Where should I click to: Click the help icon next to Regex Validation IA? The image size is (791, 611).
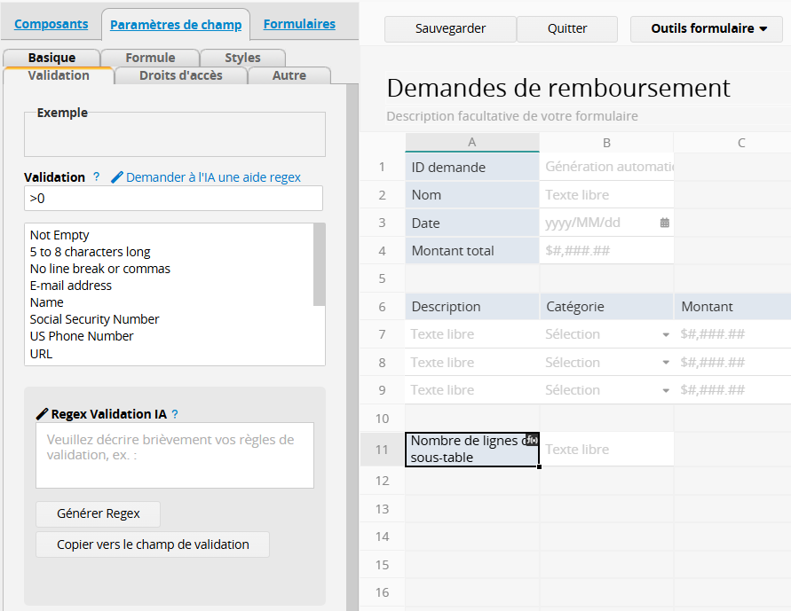[x=175, y=414]
